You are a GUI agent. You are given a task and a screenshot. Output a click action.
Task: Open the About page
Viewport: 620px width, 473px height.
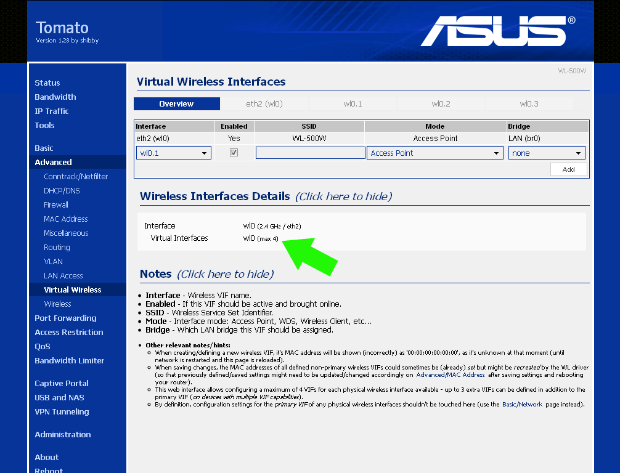(x=47, y=458)
